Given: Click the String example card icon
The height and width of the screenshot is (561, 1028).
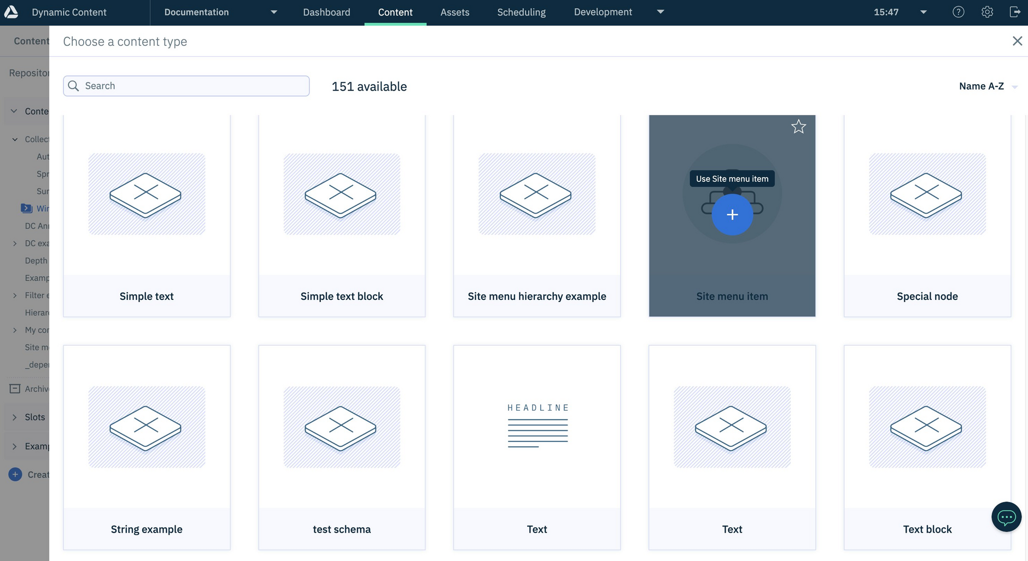Looking at the screenshot, I should pyautogui.click(x=147, y=427).
